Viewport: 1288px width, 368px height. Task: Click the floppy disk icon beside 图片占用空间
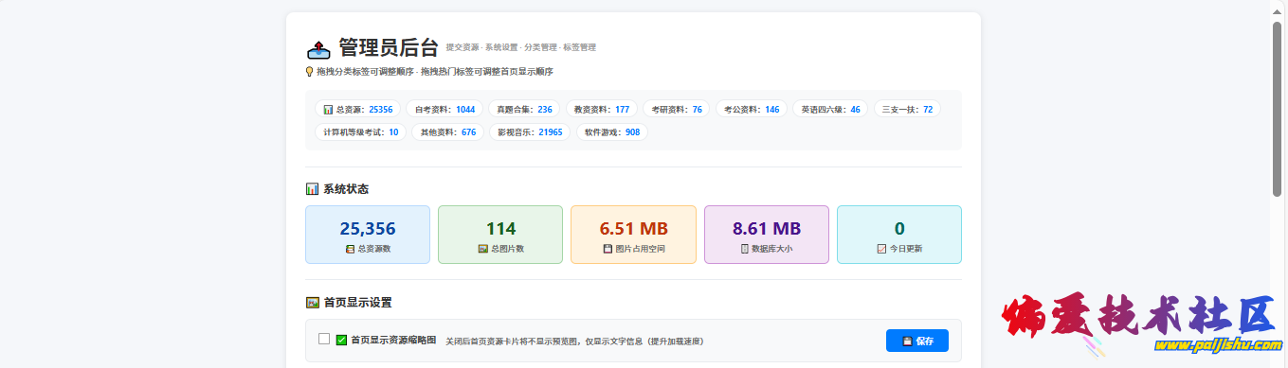(x=608, y=249)
